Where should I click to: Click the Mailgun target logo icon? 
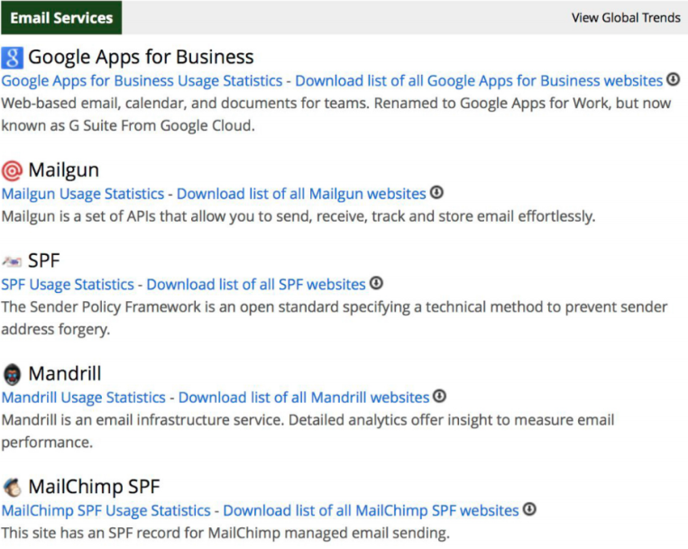click(x=12, y=170)
